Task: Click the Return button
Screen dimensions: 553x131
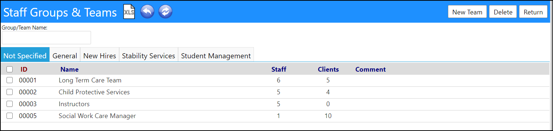Action: click(x=533, y=12)
